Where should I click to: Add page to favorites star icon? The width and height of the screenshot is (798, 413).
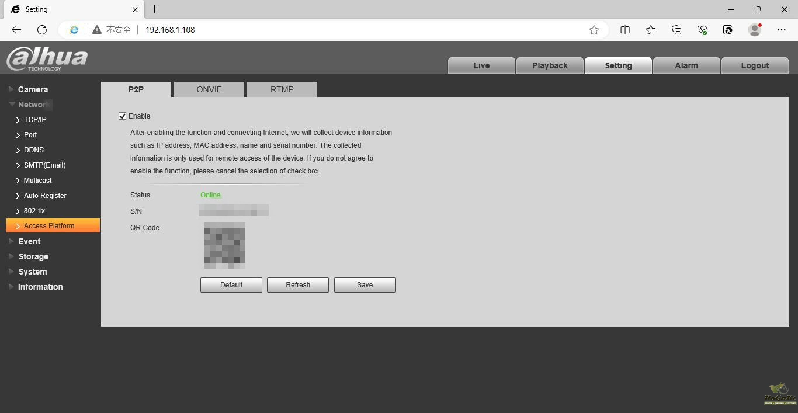click(x=594, y=30)
